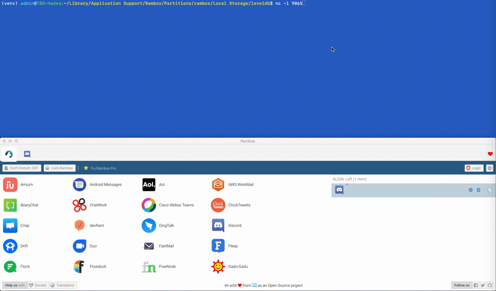The image size is (496, 291).
Task: Choose AWS WorkMail service
Action: click(218, 185)
